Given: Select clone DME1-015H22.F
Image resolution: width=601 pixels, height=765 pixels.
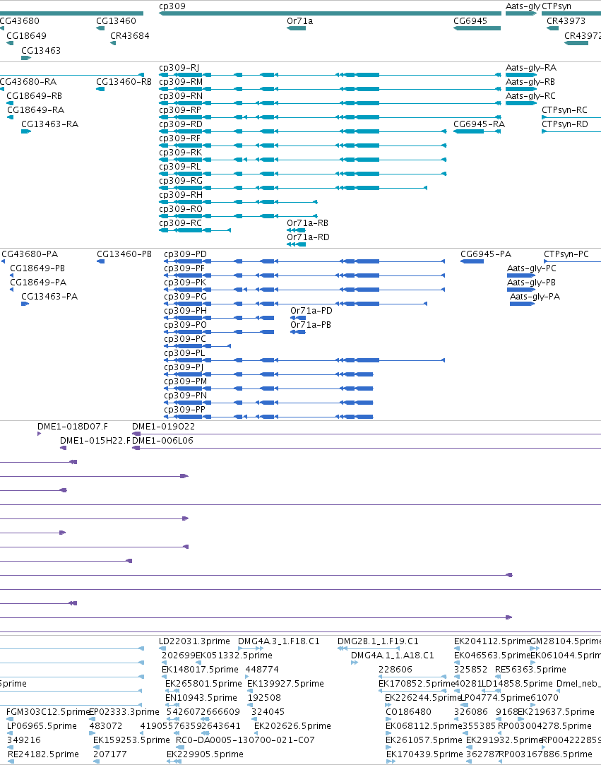Looking at the screenshot, I should tap(95, 440).
